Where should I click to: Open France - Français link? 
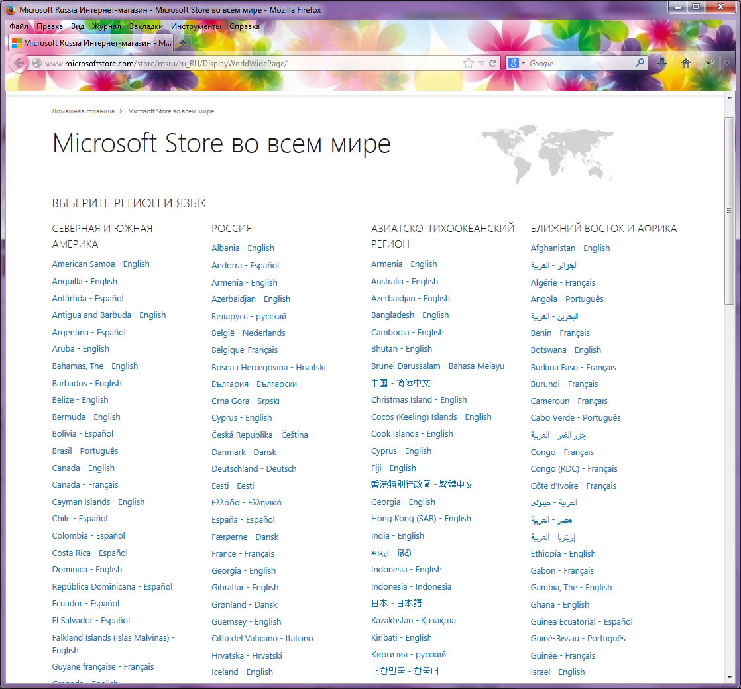[243, 554]
